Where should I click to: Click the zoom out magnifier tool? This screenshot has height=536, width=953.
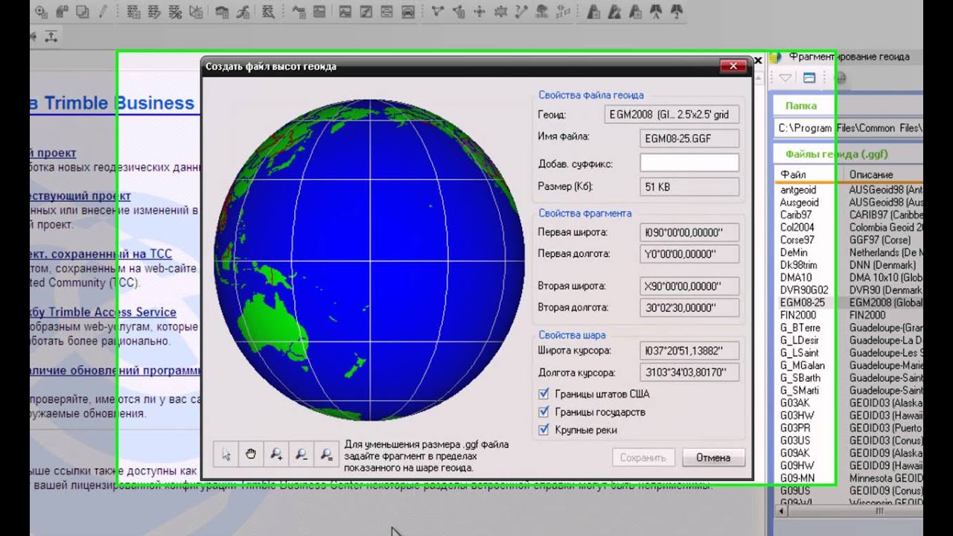point(300,454)
